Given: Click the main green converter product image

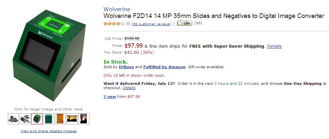Looking at the screenshot, I should (x=49, y=55).
